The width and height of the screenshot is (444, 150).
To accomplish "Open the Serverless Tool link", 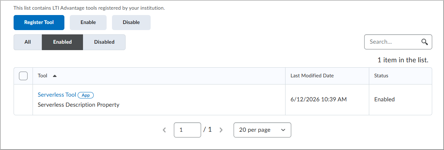I will click(57, 95).
